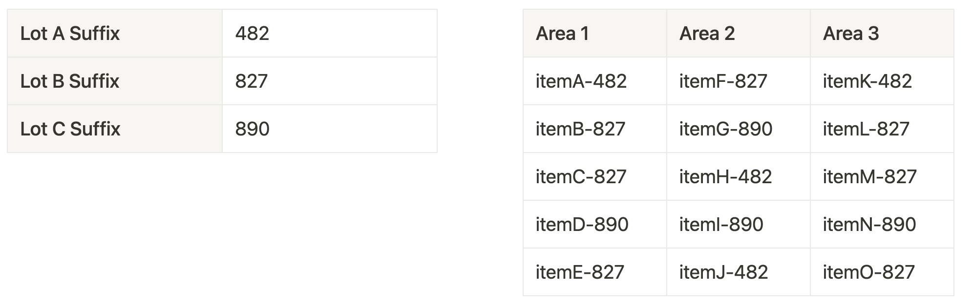This screenshot has width=973, height=306.
Task: Click the itemI-890 cell
Action: 739,224
